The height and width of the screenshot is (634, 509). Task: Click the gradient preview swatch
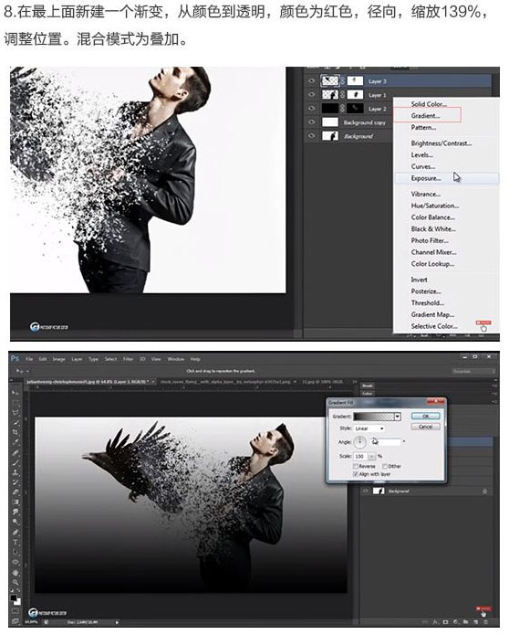pos(374,417)
